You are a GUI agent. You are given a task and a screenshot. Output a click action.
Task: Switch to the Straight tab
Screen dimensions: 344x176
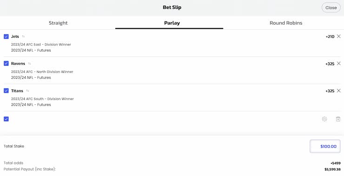tap(58, 23)
